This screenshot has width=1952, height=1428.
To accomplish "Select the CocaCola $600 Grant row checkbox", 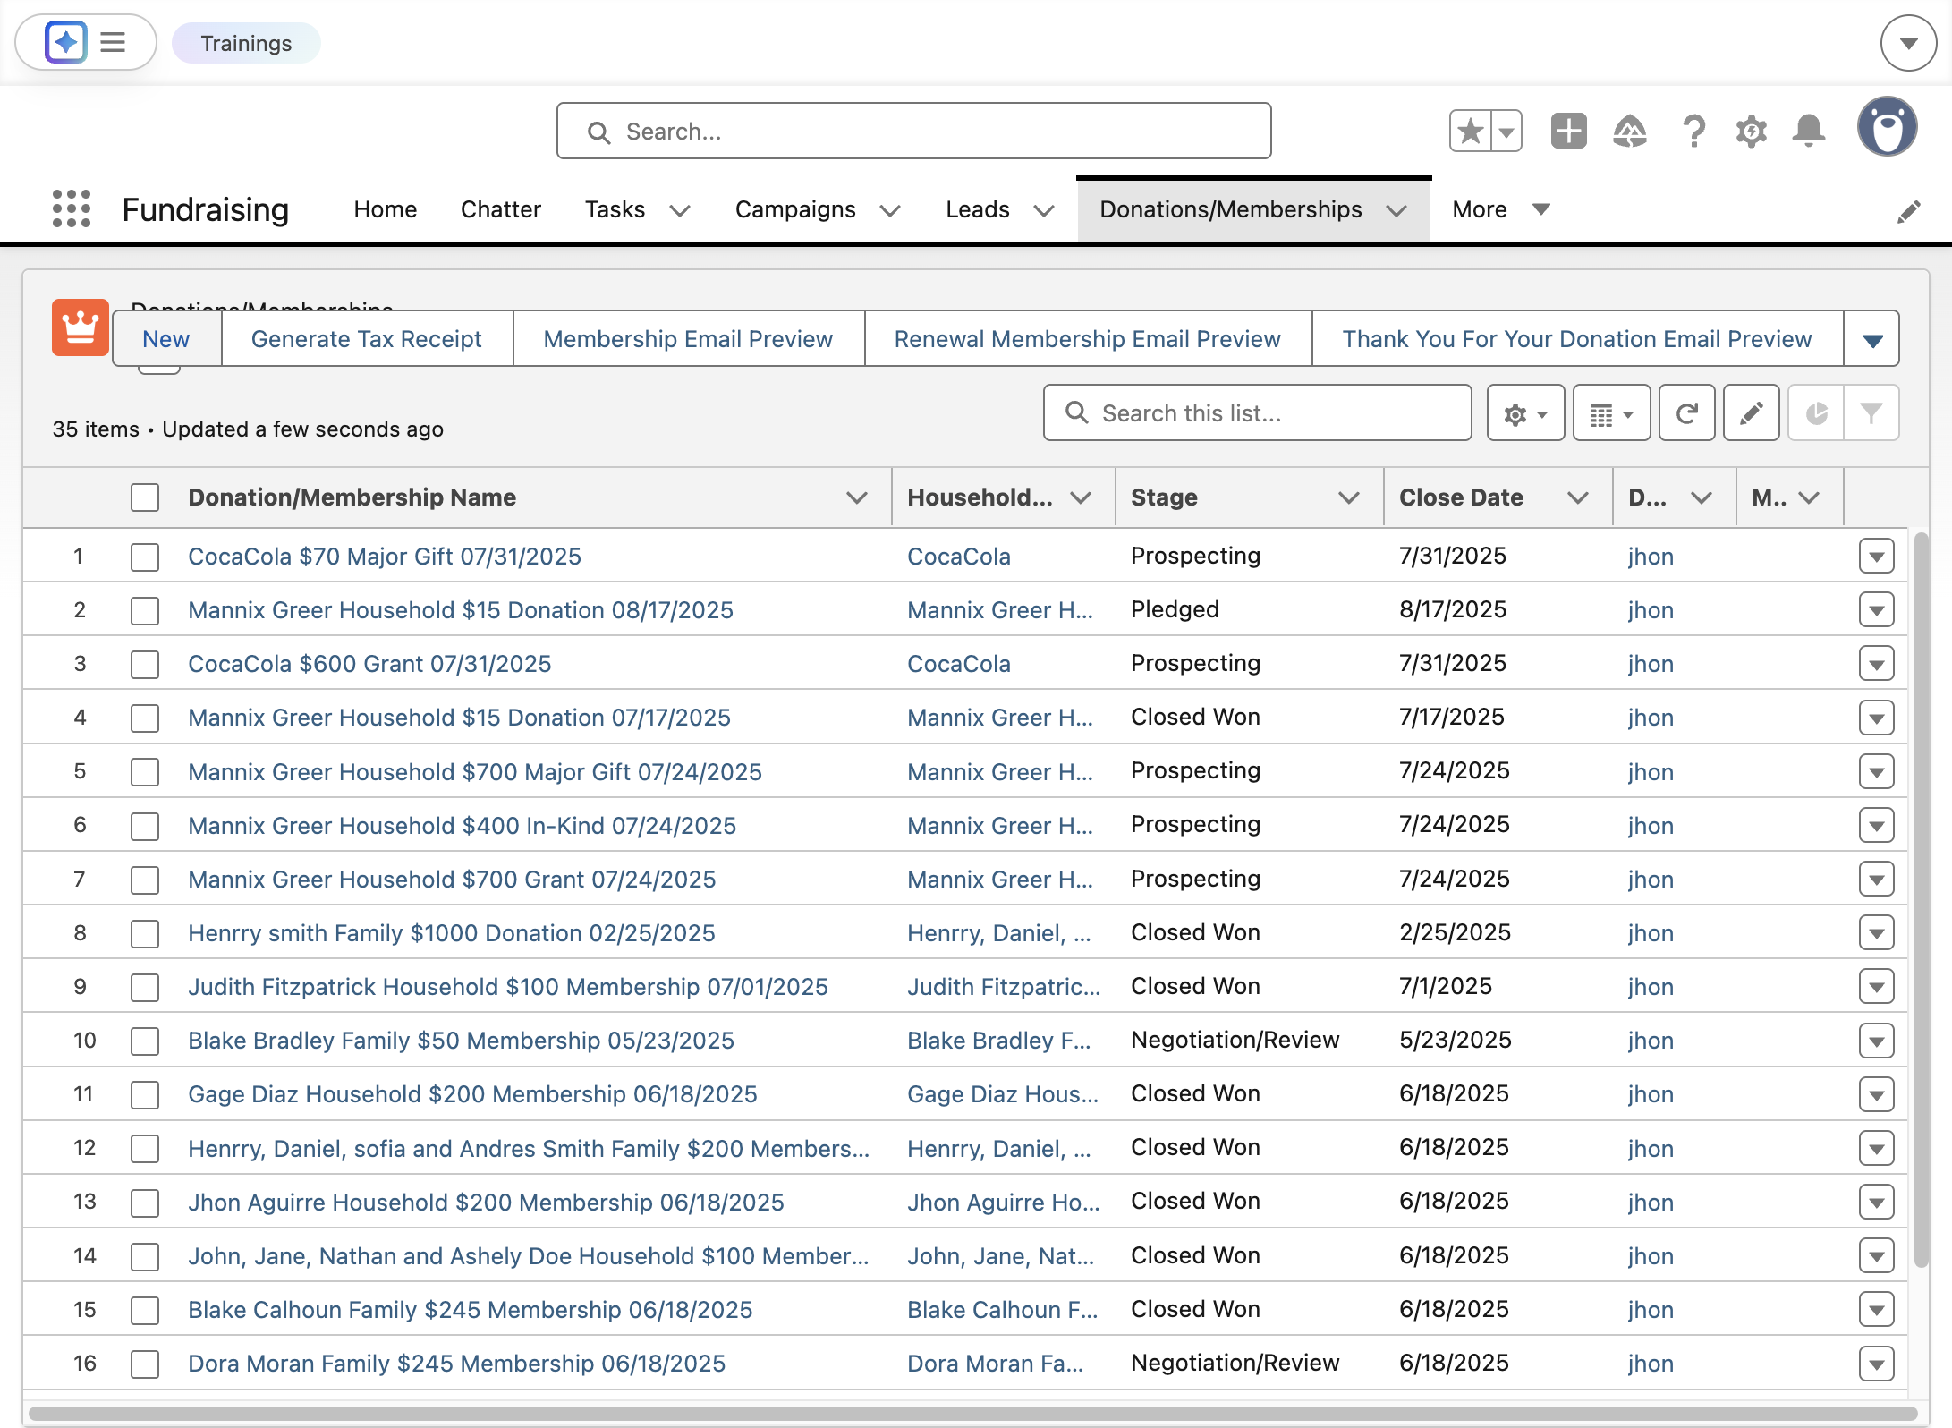I will pyautogui.click(x=145, y=664).
